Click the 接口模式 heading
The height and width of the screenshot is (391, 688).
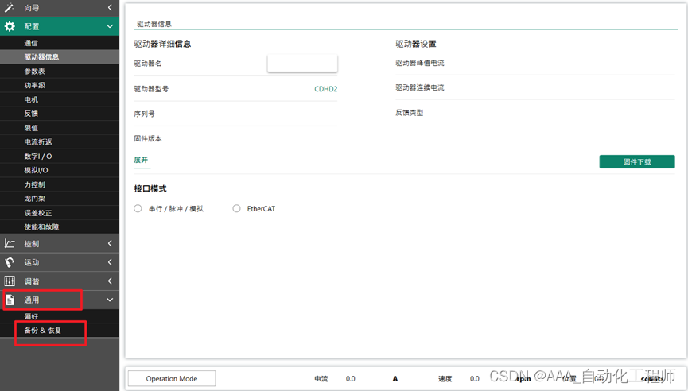(150, 189)
